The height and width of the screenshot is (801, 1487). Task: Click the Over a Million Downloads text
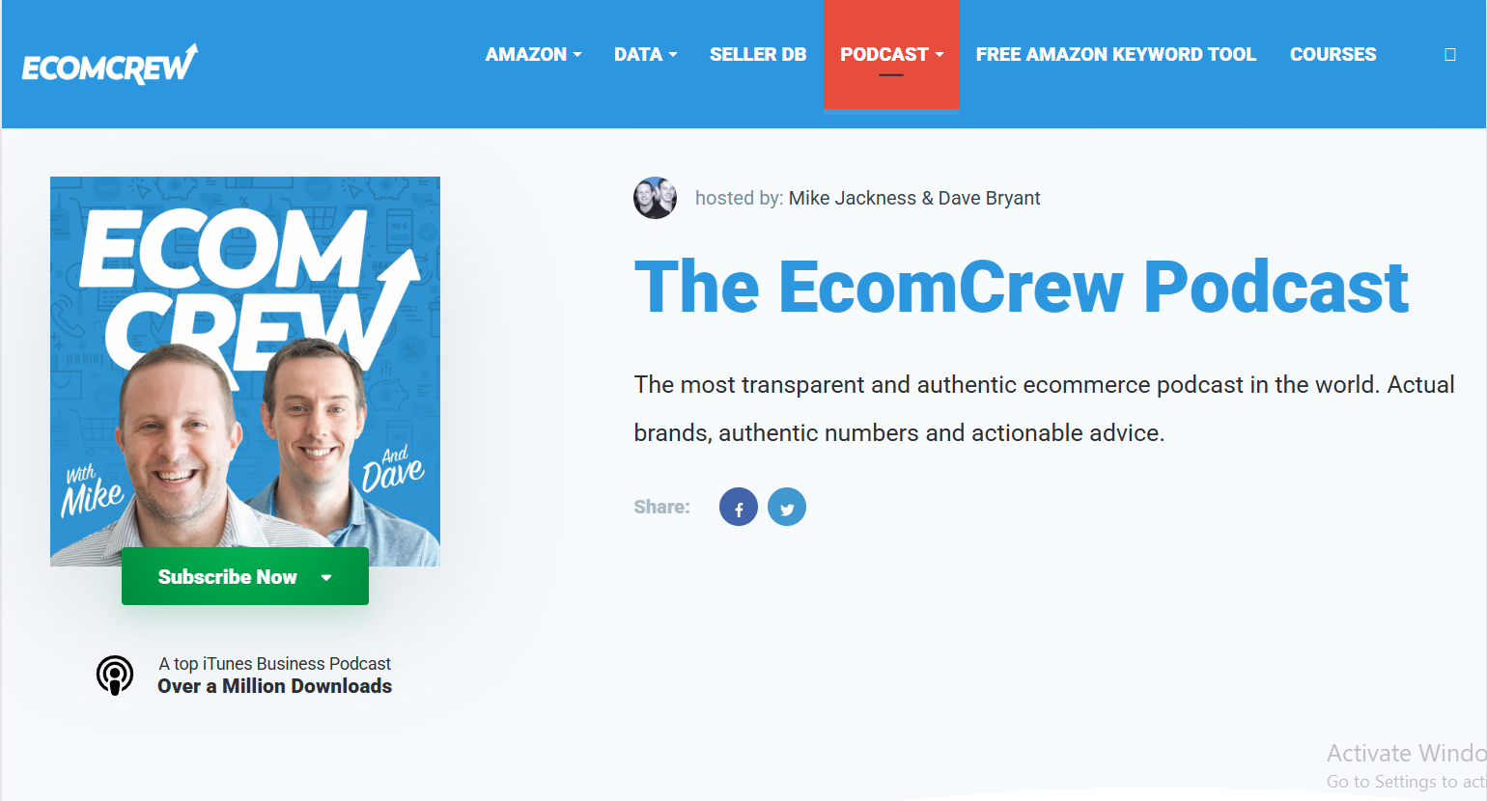(x=275, y=686)
